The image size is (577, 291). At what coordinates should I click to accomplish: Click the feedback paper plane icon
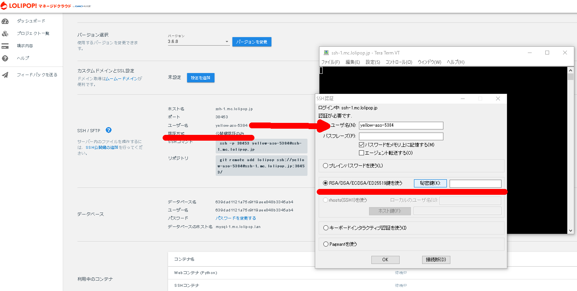5,75
